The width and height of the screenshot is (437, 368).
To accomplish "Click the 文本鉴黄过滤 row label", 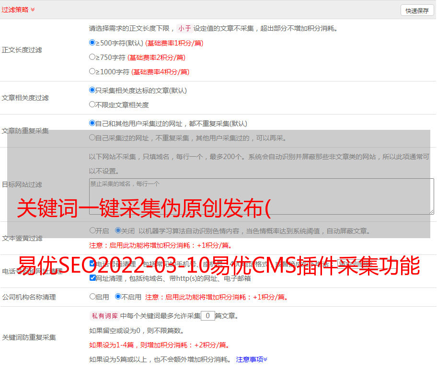I will pos(23,238).
